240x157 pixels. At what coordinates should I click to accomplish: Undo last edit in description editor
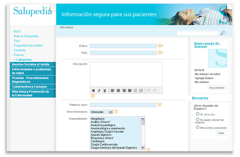click(148, 90)
